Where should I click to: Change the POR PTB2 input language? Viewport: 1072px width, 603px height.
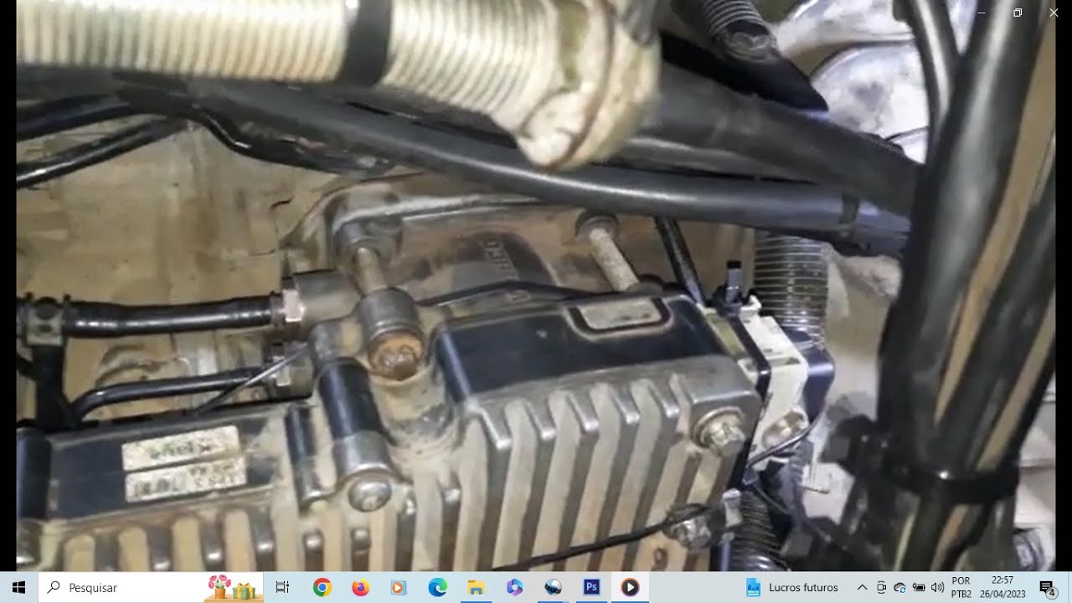961,587
